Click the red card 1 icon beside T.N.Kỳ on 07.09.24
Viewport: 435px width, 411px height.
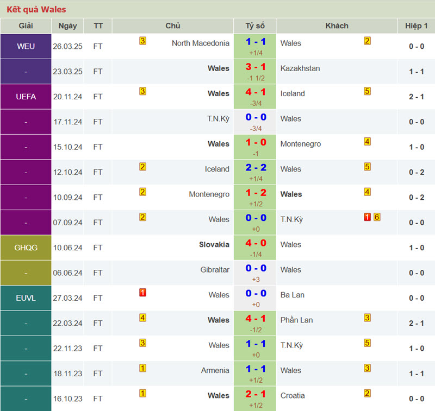(x=367, y=217)
